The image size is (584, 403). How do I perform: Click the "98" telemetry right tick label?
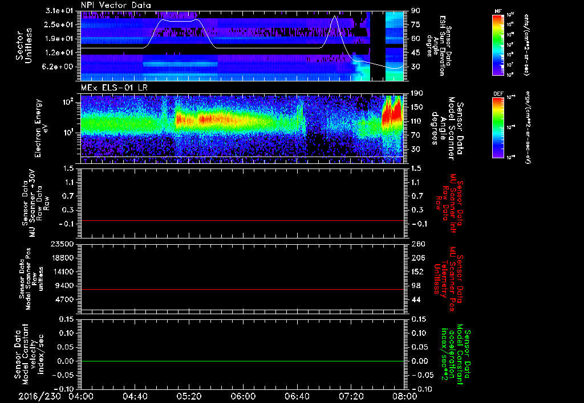[416, 286]
